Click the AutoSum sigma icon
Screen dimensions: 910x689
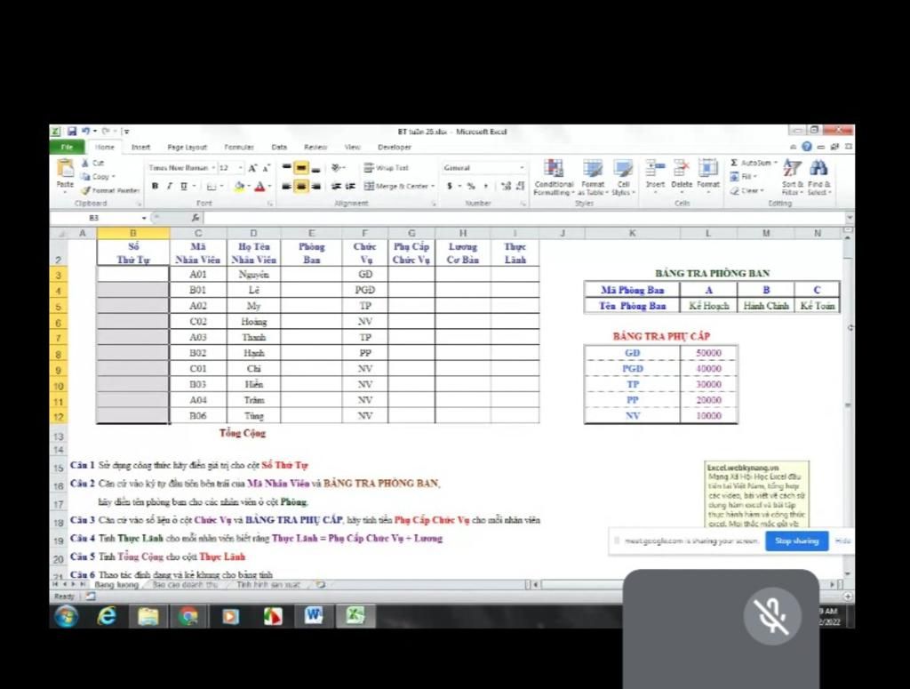pyautogui.click(x=734, y=163)
